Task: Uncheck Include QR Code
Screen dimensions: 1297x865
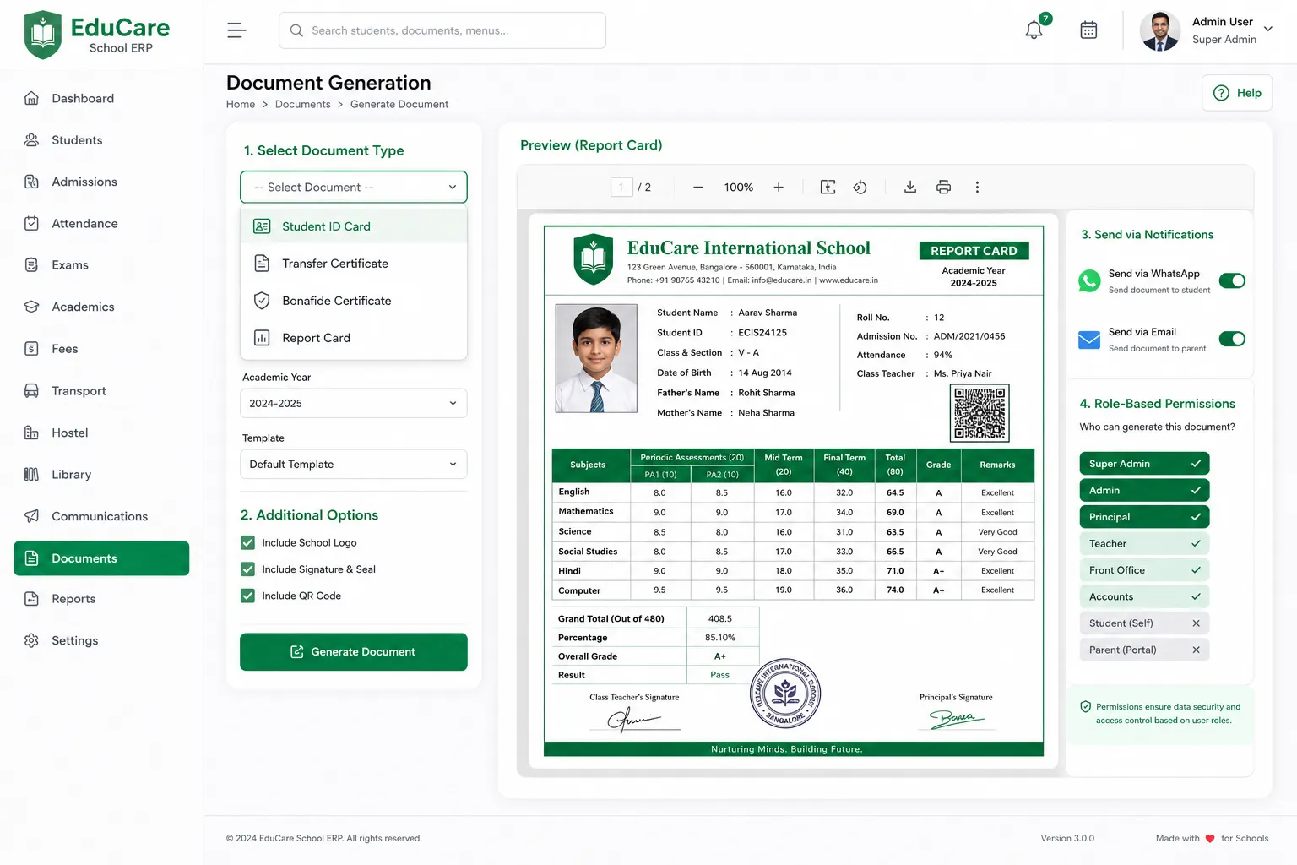Action: (x=247, y=596)
